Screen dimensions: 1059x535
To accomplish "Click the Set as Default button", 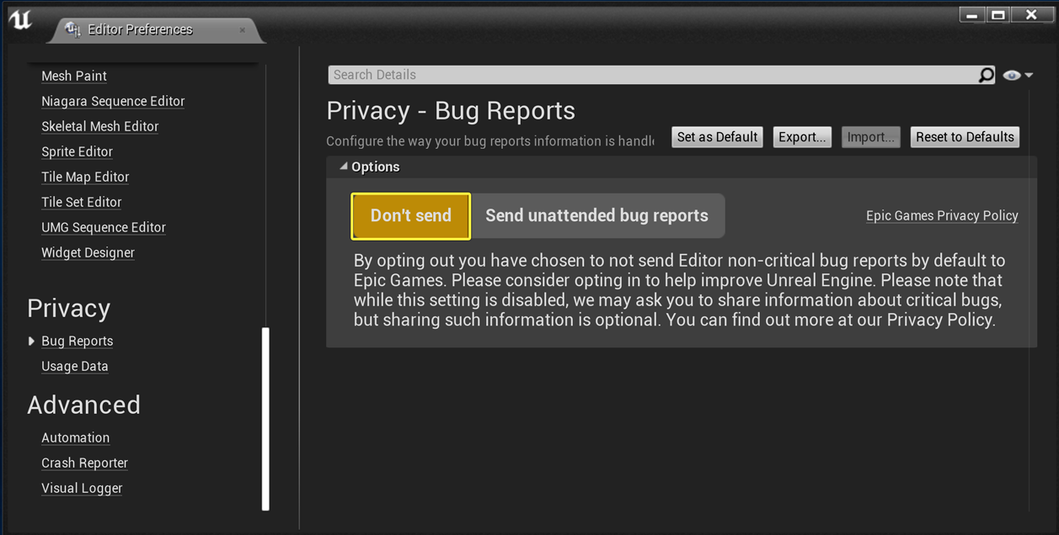I will point(718,137).
